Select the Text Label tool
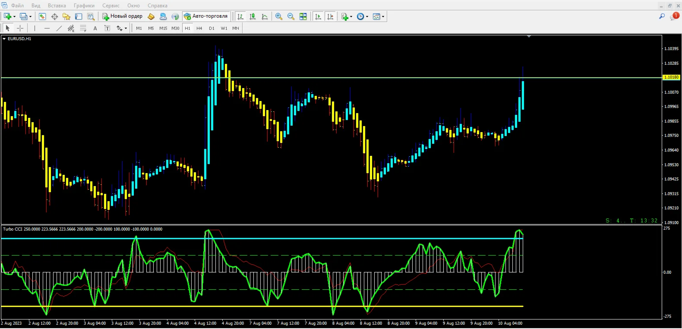Image resolution: width=682 pixels, height=329 pixels. point(107,28)
